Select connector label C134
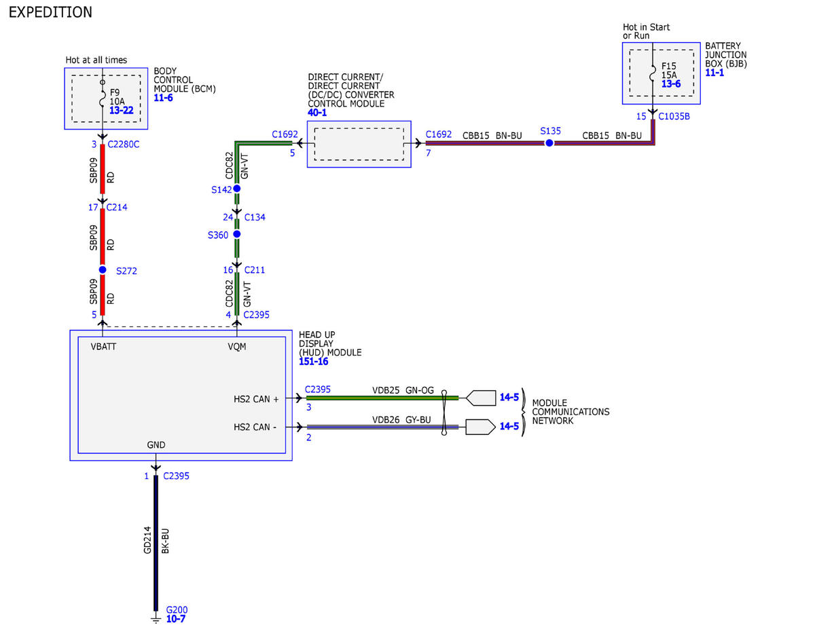Viewport: 815px width, 629px height. (x=255, y=217)
